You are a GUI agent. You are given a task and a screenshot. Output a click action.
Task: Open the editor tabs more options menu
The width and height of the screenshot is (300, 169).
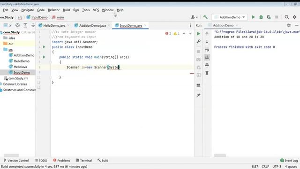[x=190, y=25]
